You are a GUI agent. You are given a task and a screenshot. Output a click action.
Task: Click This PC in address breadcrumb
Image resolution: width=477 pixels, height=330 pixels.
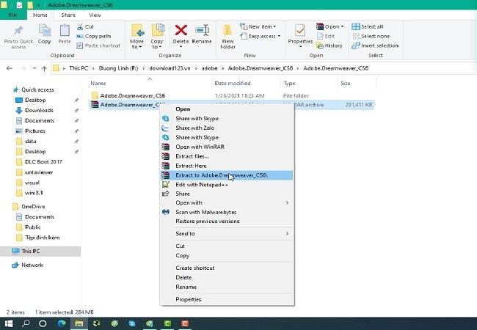[x=79, y=68]
